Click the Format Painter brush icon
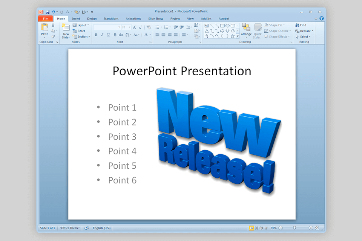 pos(53,37)
